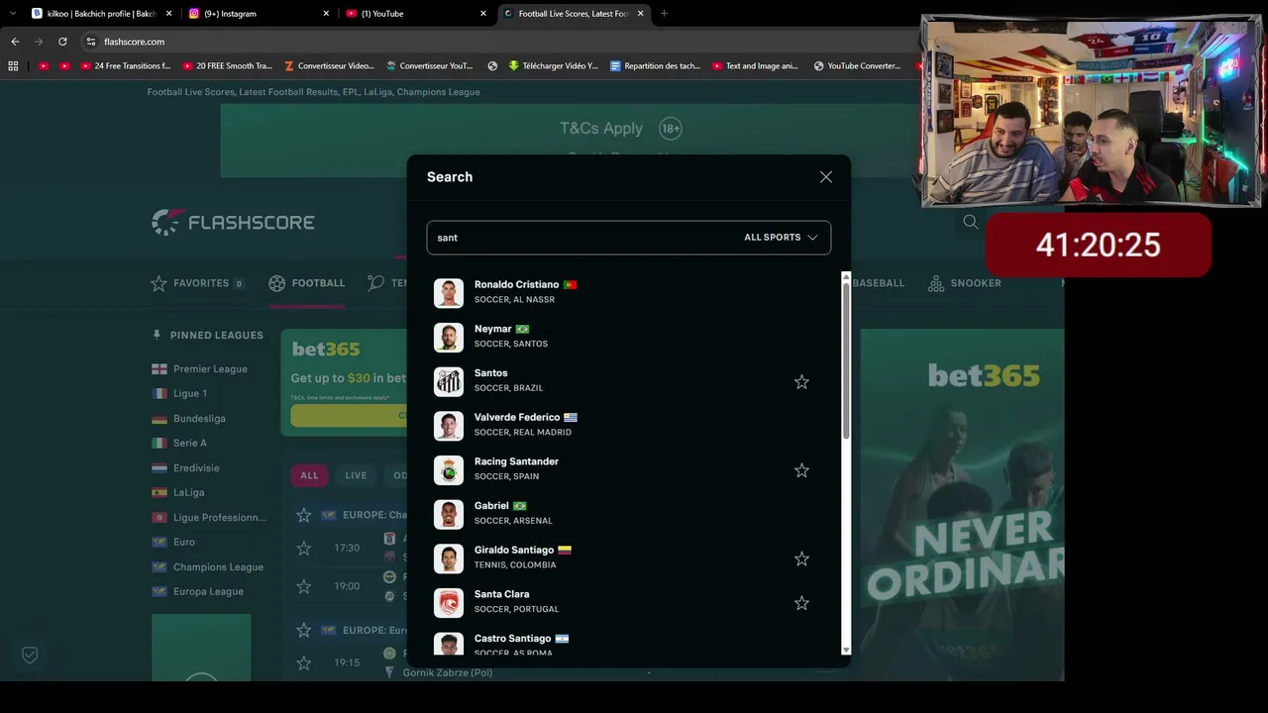
Task: Open the apps grid in bookmarks bar
Action: point(13,66)
